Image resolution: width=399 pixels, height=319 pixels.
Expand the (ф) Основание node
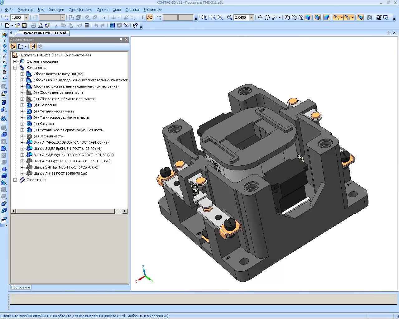click(22, 105)
